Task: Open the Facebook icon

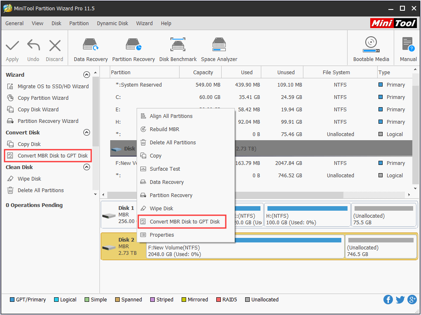Action: point(388,299)
